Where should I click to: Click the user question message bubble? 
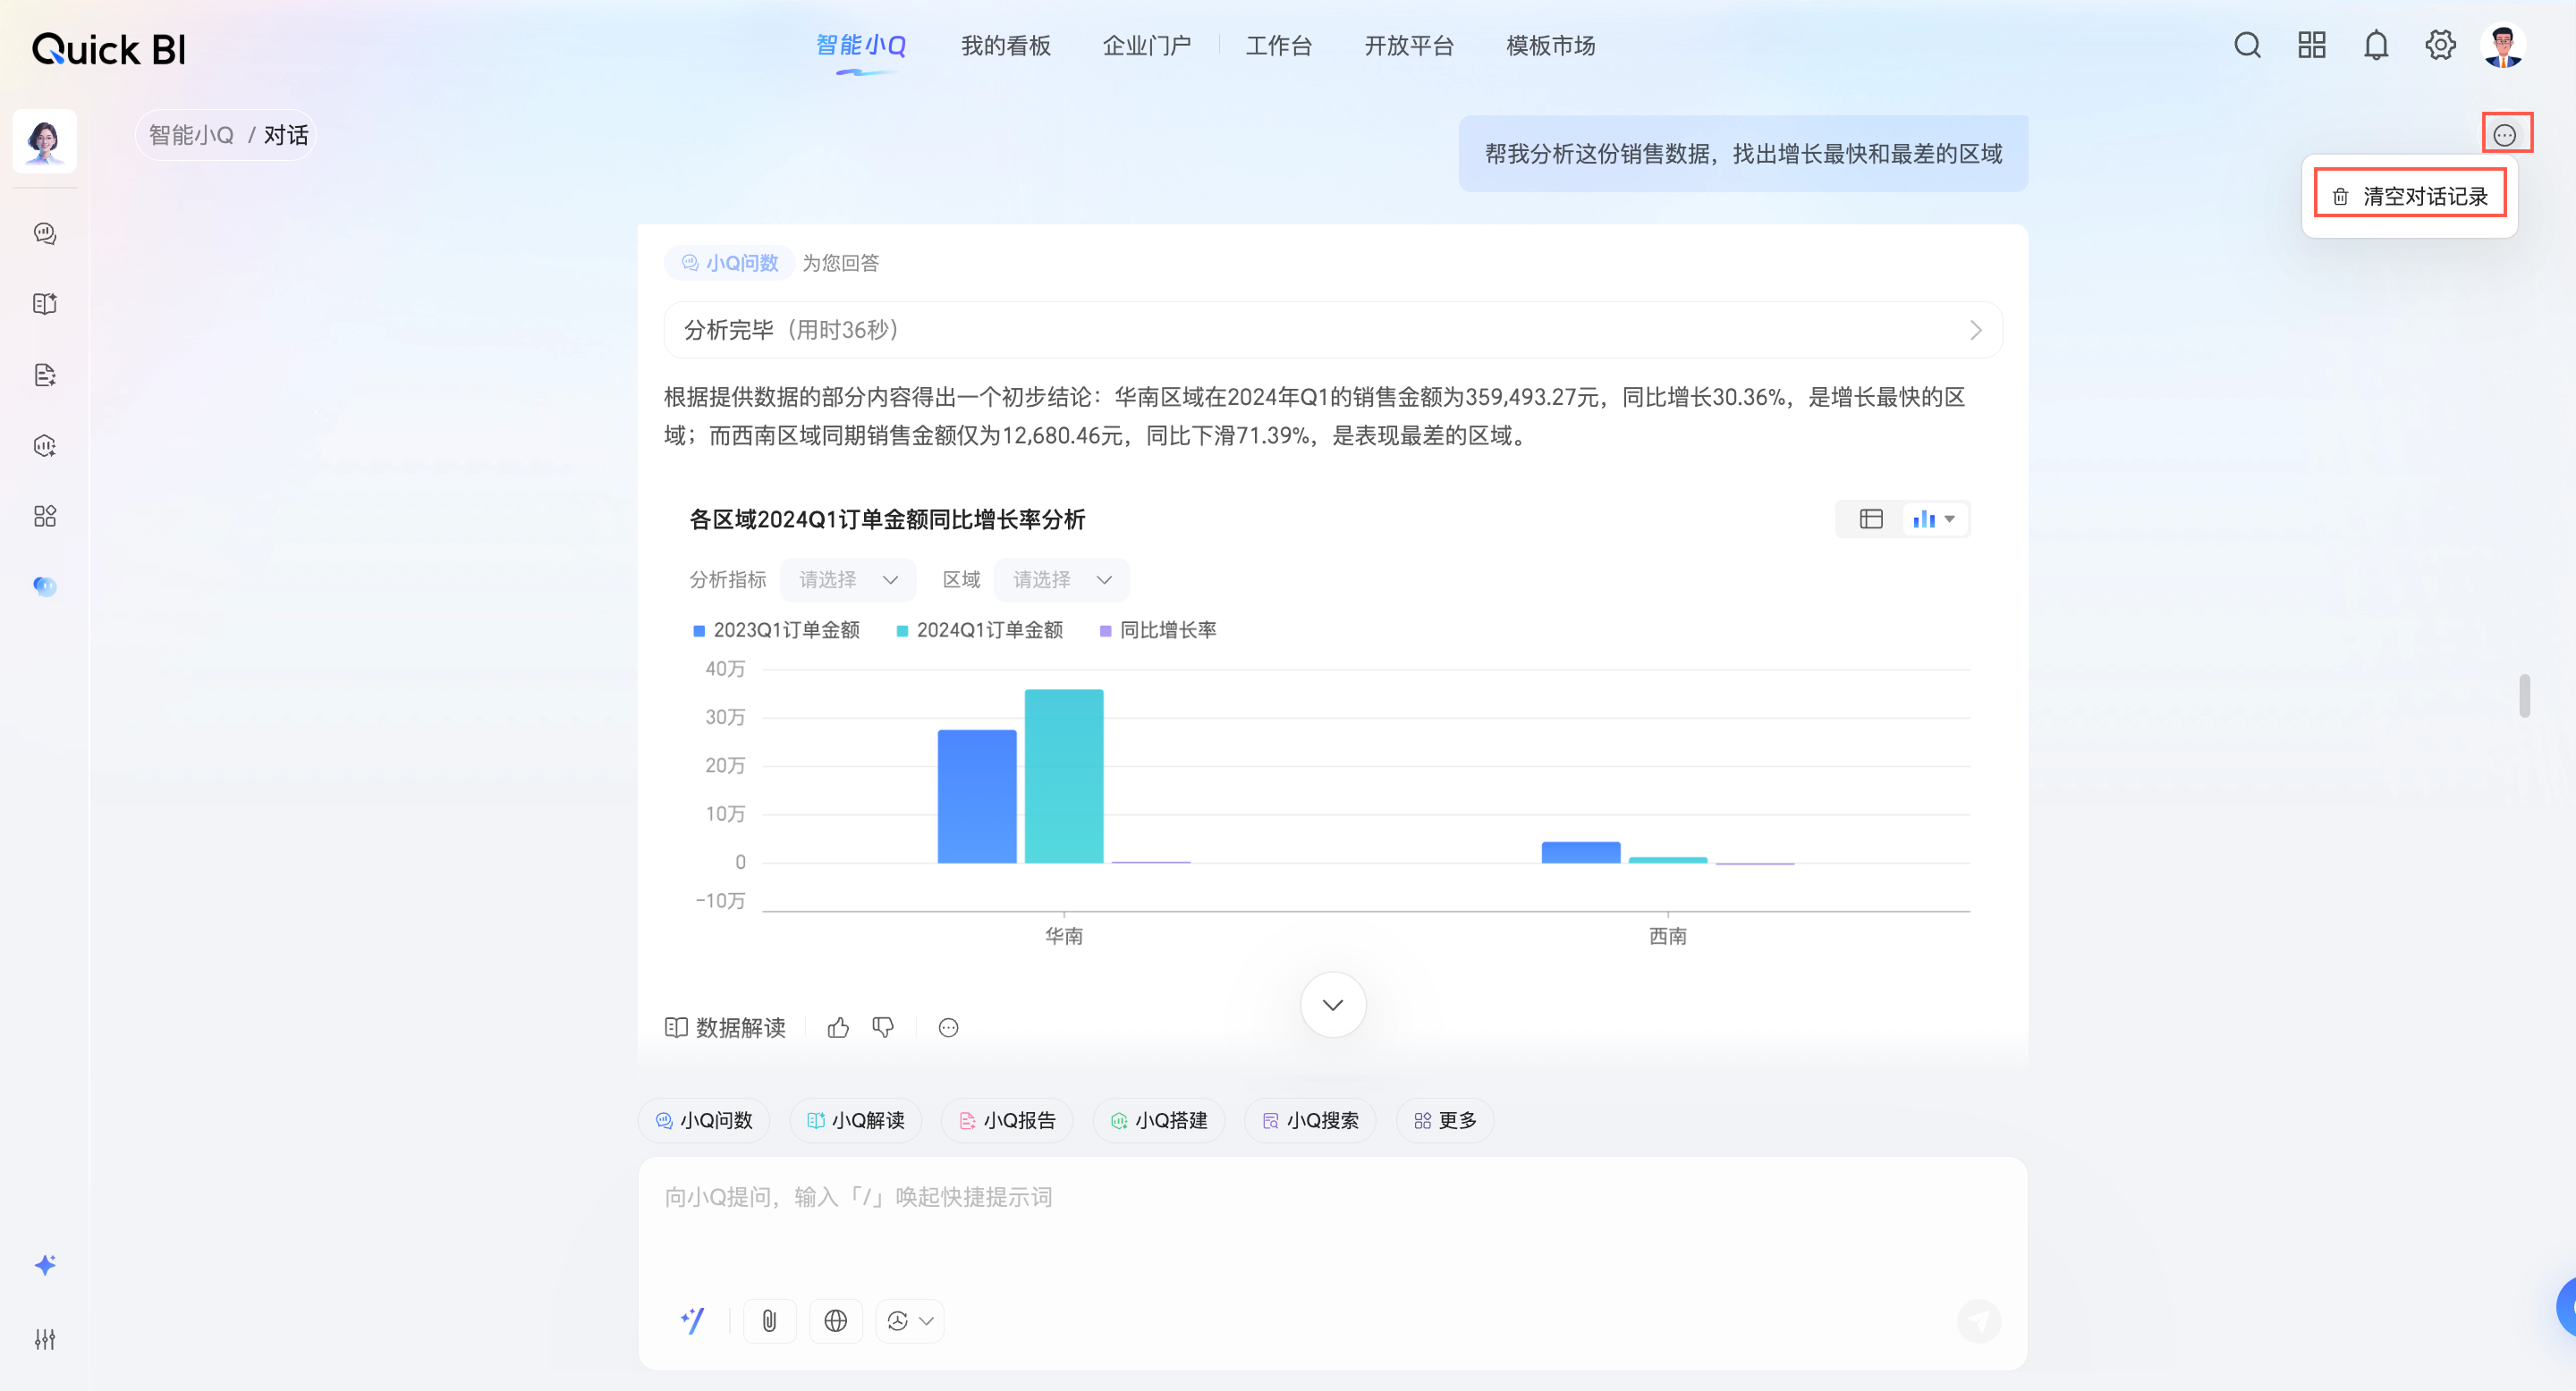(1743, 154)
